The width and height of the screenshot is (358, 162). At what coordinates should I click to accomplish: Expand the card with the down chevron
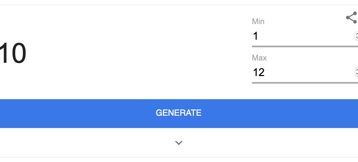(x=179, y=143)
